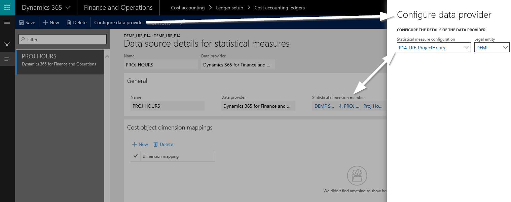This screenshot has height=202, width=511.
Task: Click the Delete trash icon in toolbar
Action: [x=69, y=22]
